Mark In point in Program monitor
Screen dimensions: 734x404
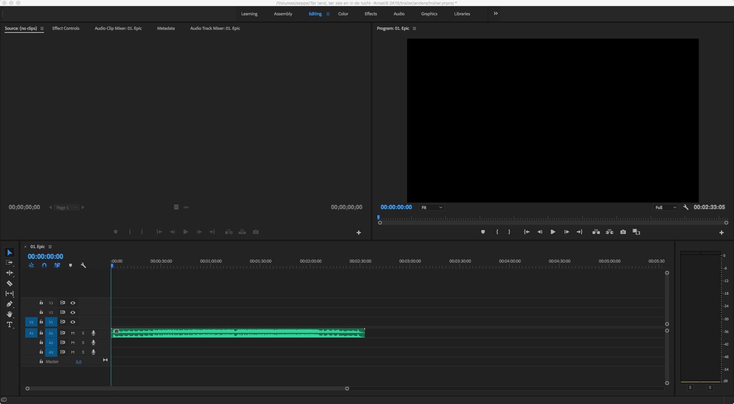[x=497, y=232]
